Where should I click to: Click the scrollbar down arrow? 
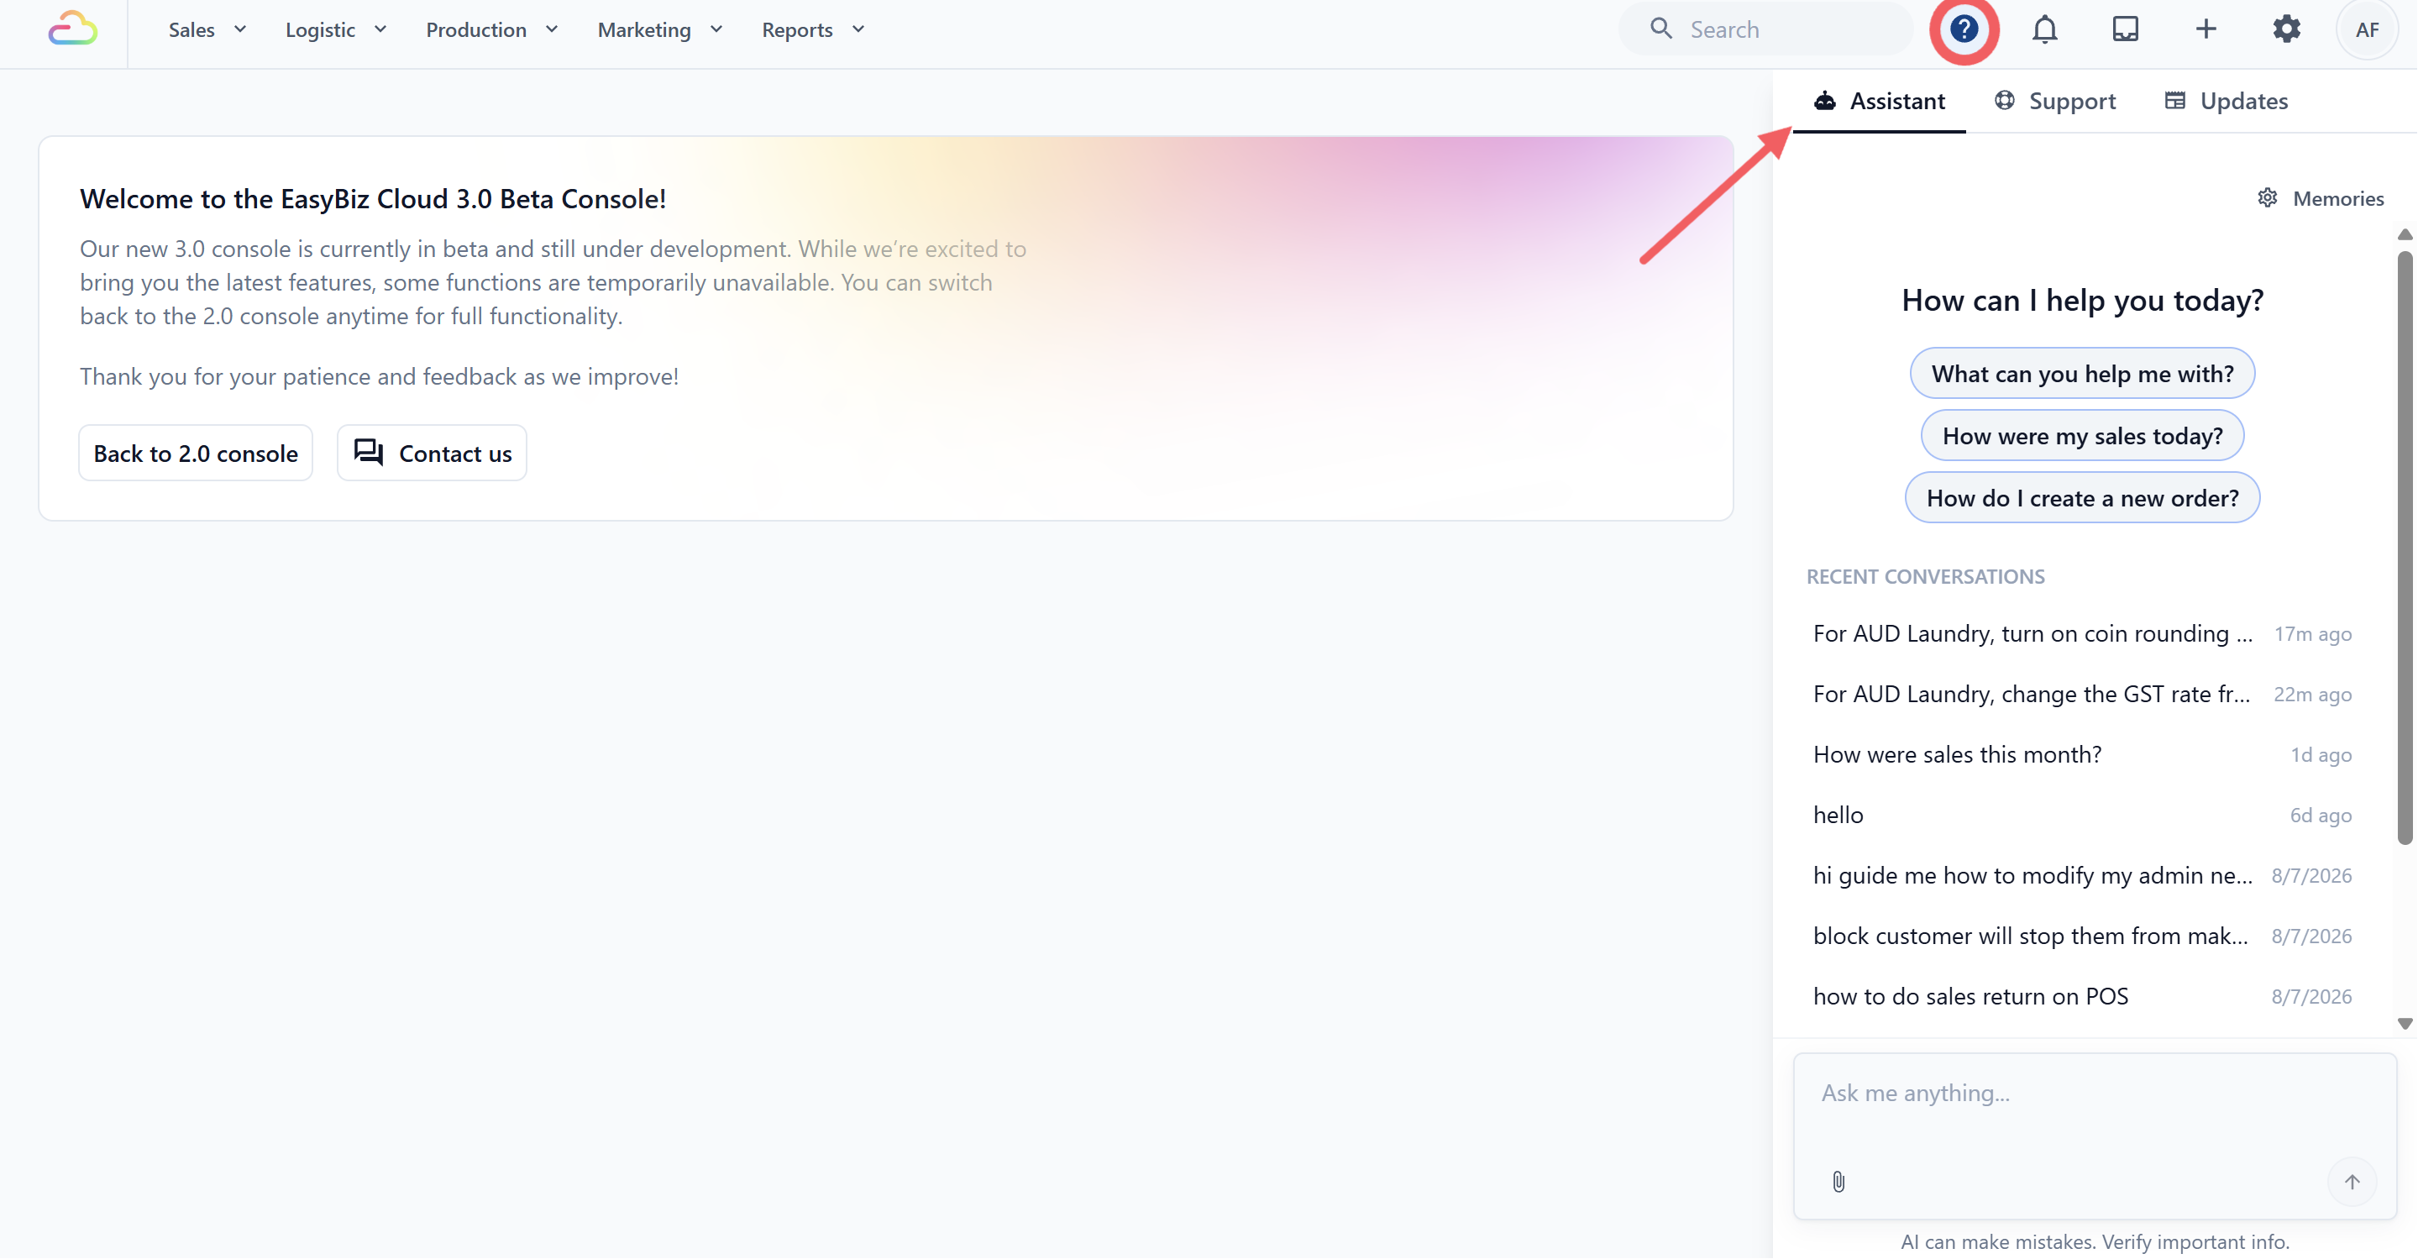coord(2405,1023)
